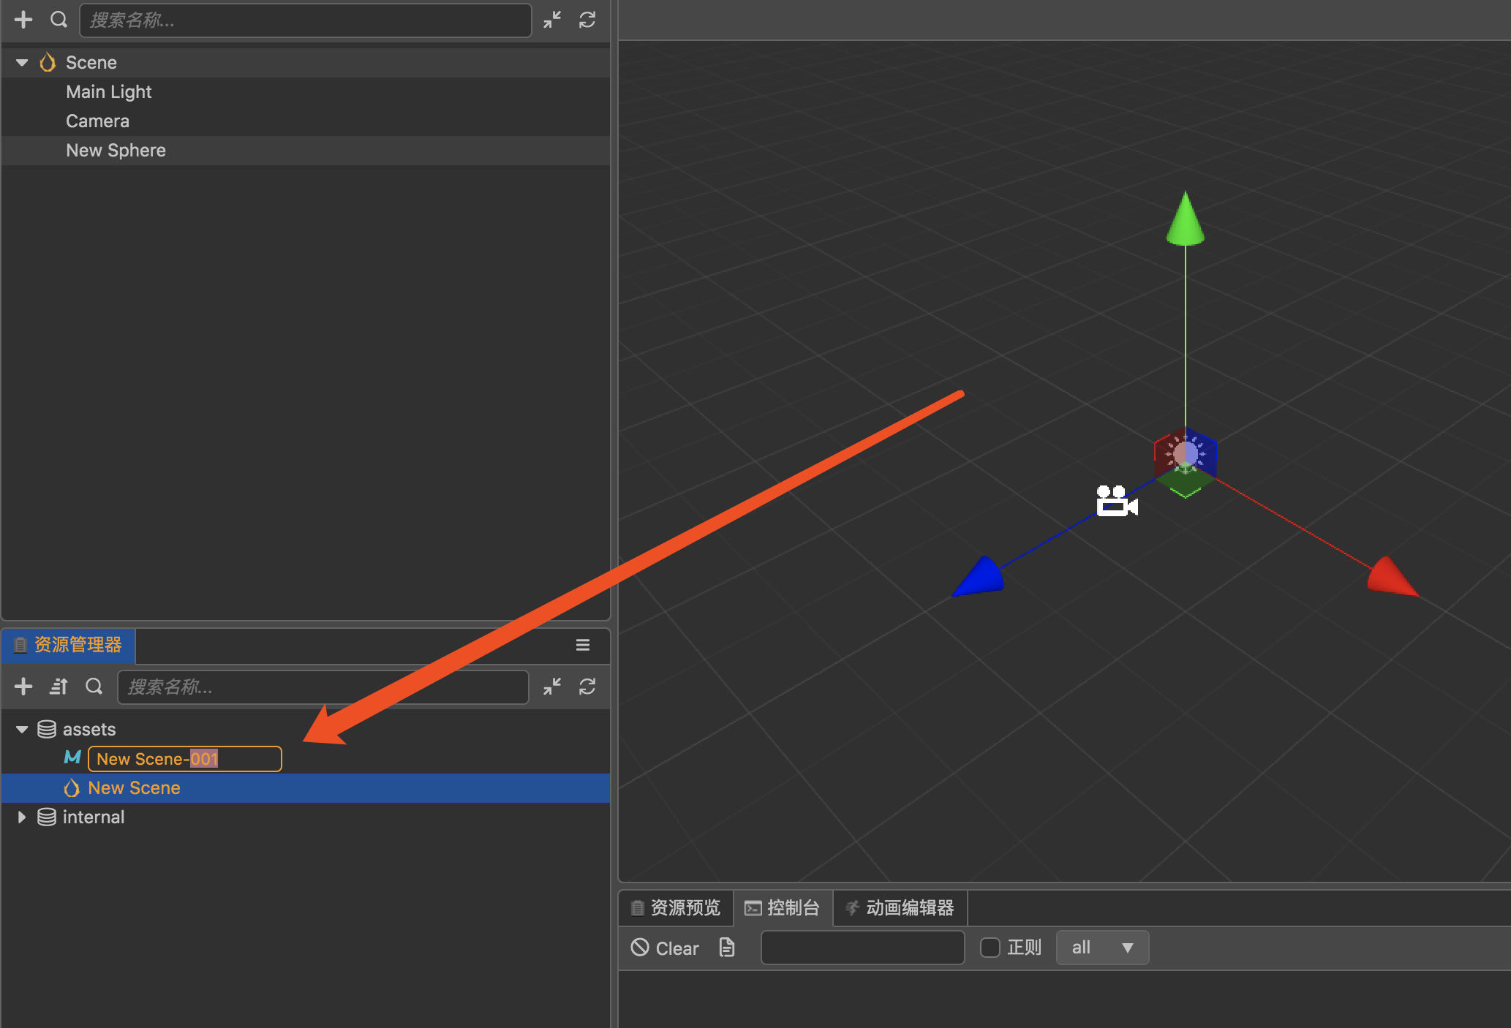Select the Main Light node

[109, 92]
